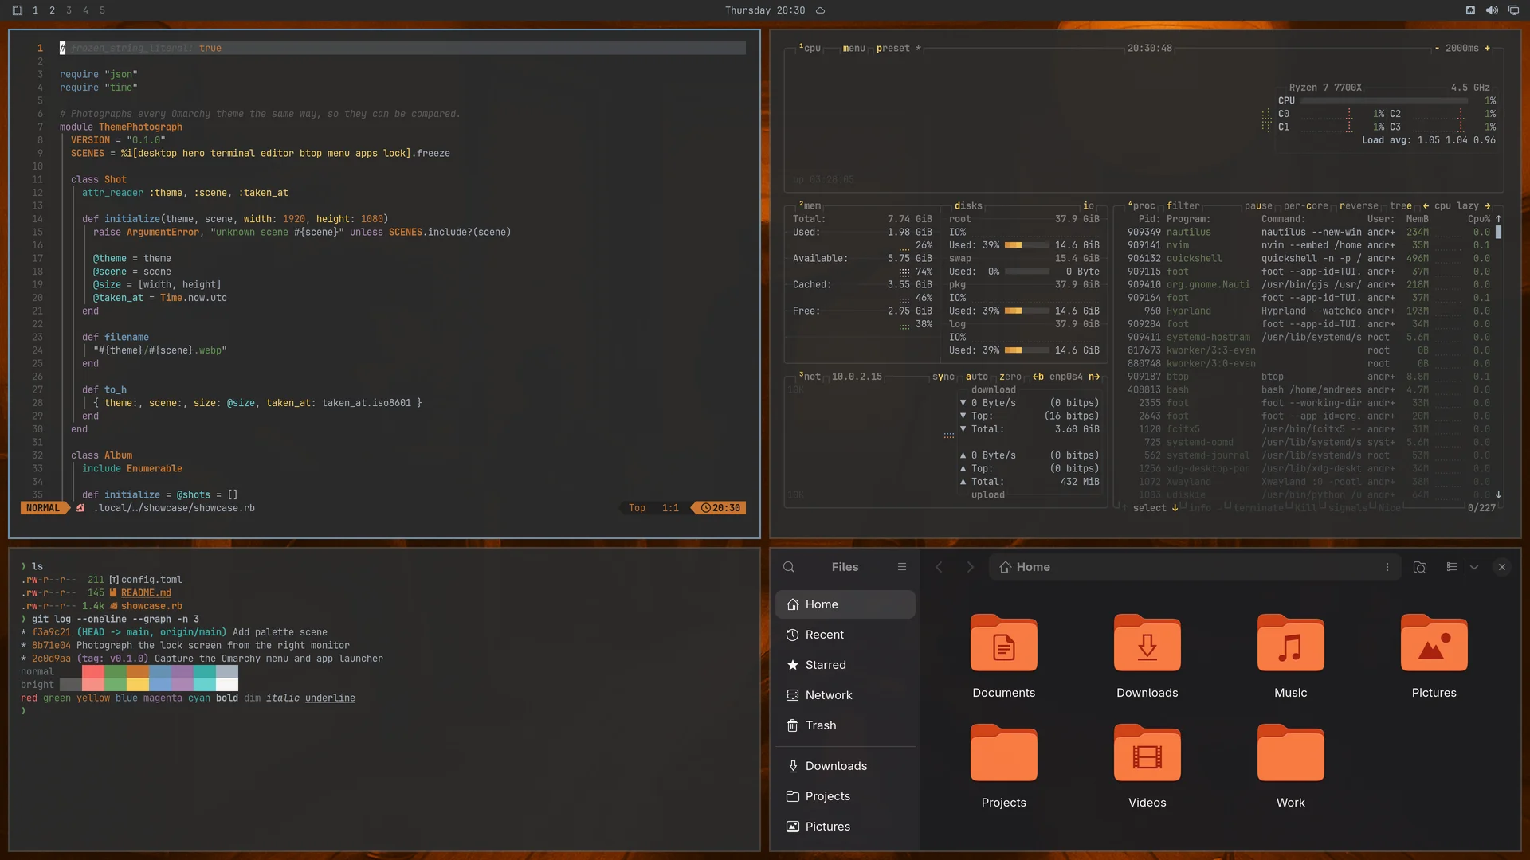This screenshot has width=1530, height=860.
Task: Open Network in the Files sidebar
Action: (845, 695)
